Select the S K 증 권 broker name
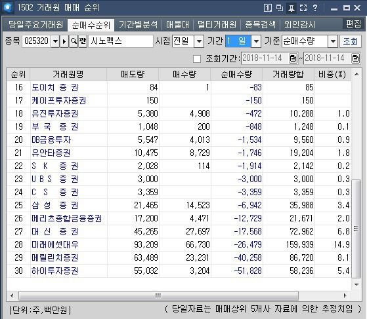The image size is (367, 319). point(54,166)
